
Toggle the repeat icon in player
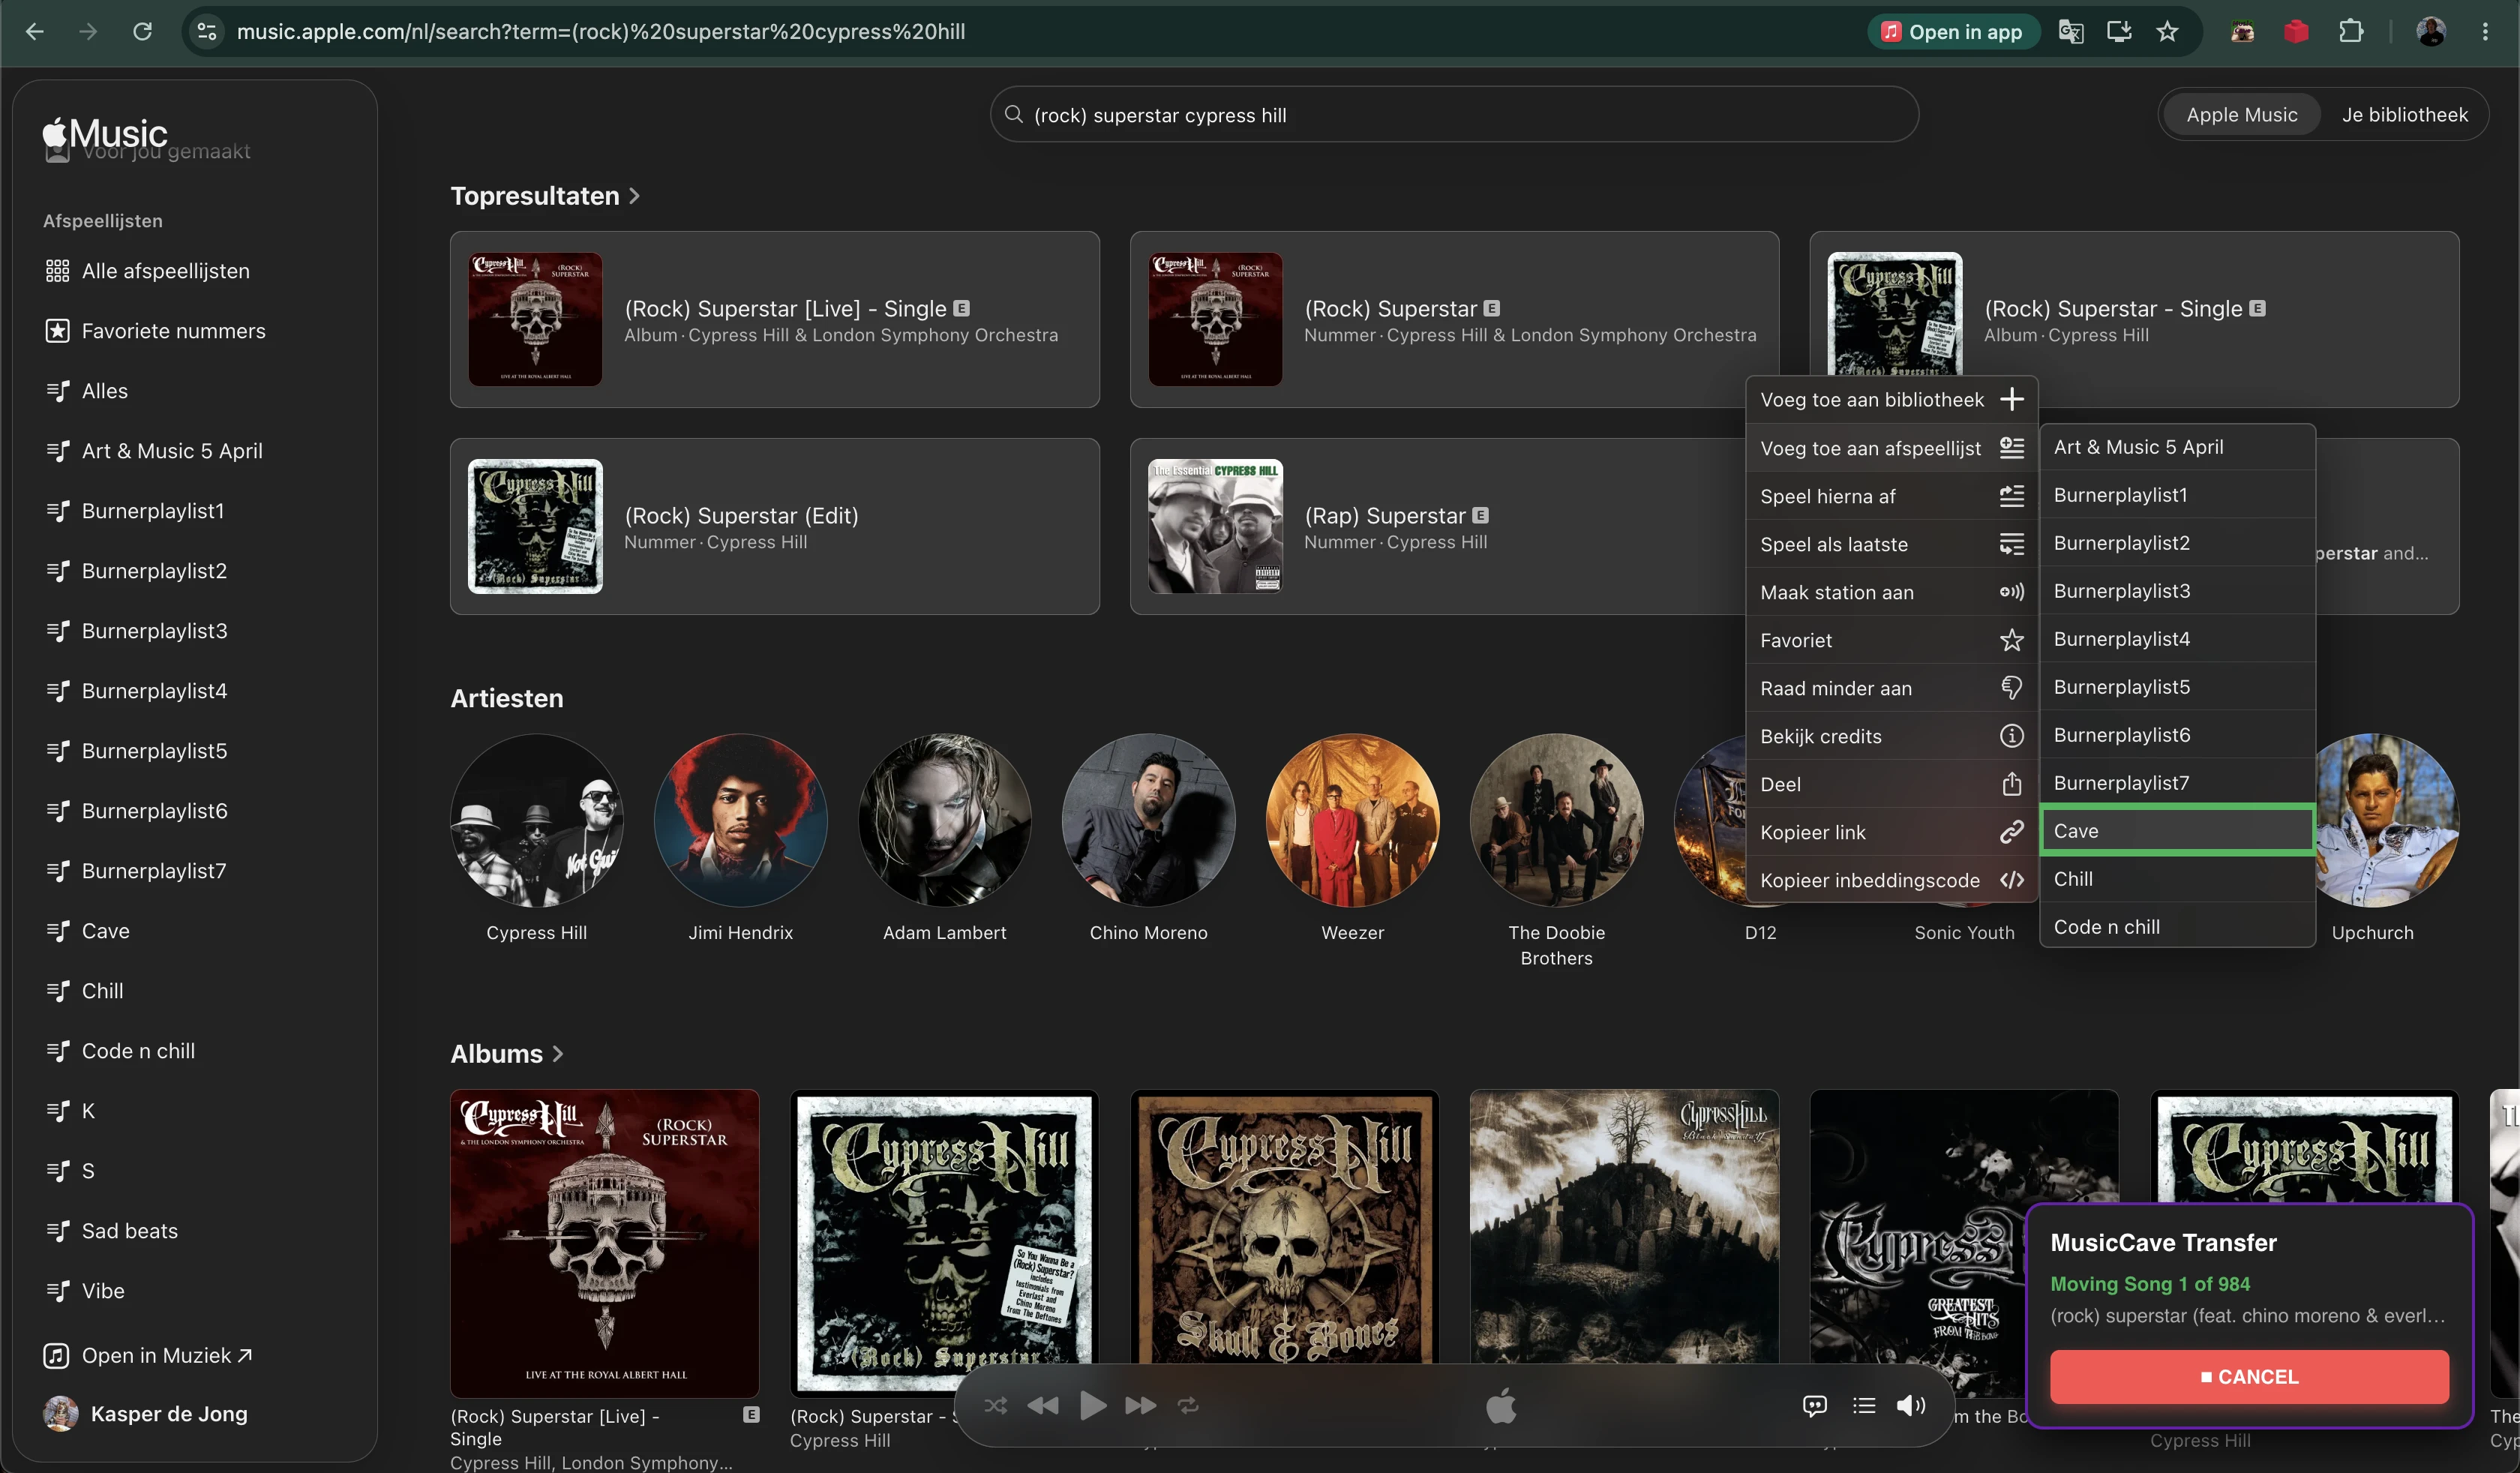[1188, 1405]
